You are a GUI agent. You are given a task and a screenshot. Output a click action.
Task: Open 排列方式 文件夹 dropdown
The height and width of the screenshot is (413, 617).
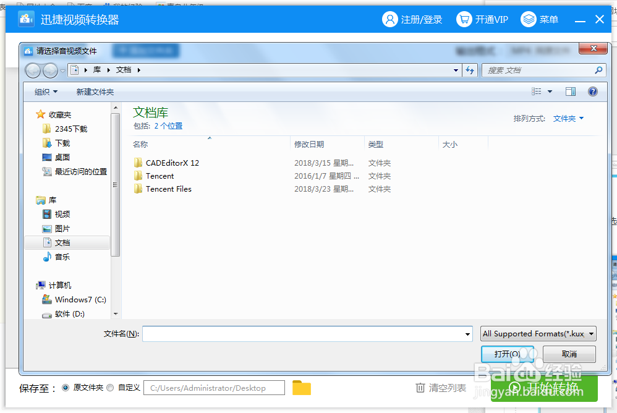pyautogui.click(x=568, y=118)
